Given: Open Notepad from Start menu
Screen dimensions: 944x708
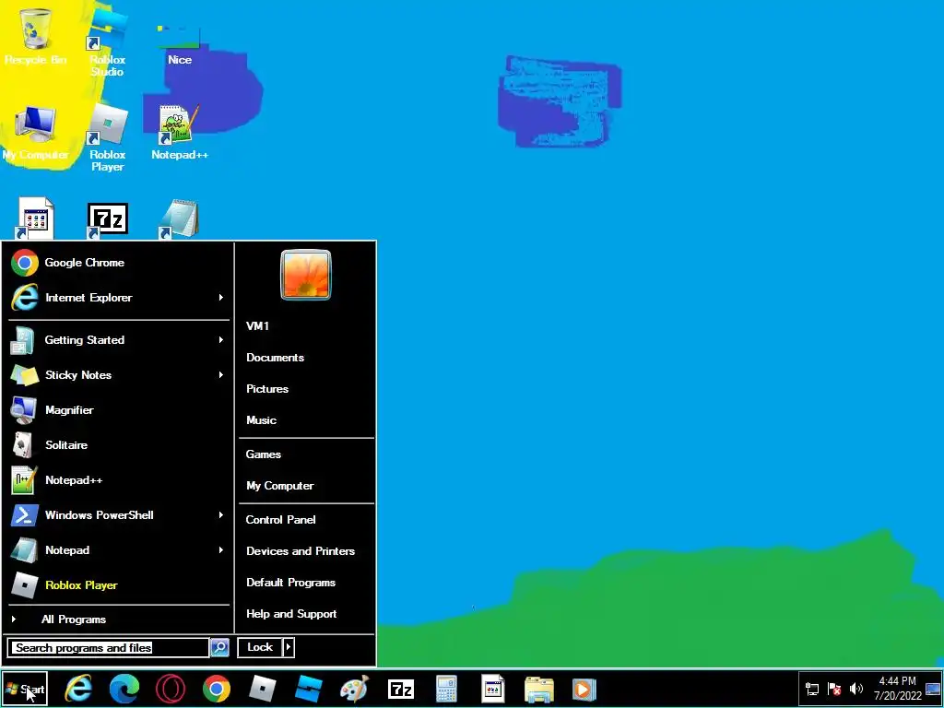Looking at the screenshot, I should [x=112, y=550].
